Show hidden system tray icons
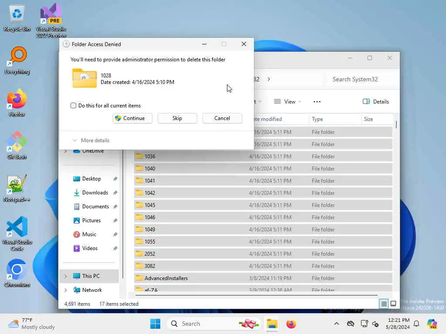 pyautogui.click(x=337, y=324)
